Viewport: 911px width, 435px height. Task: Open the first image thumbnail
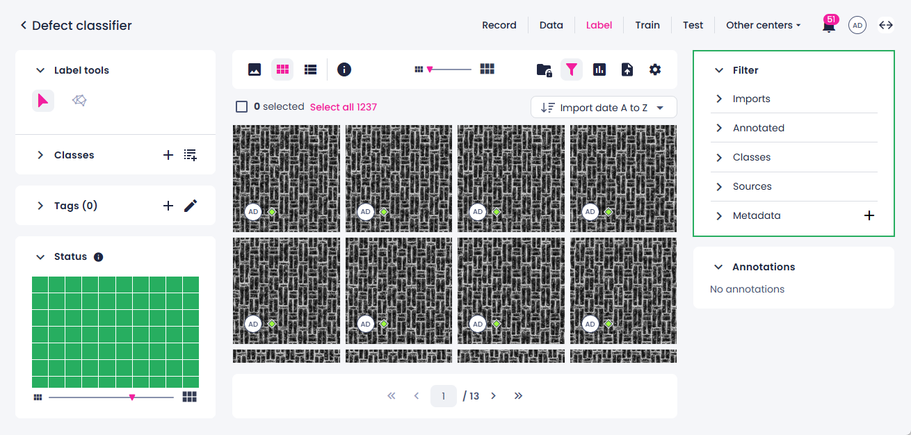click(287, 179)
